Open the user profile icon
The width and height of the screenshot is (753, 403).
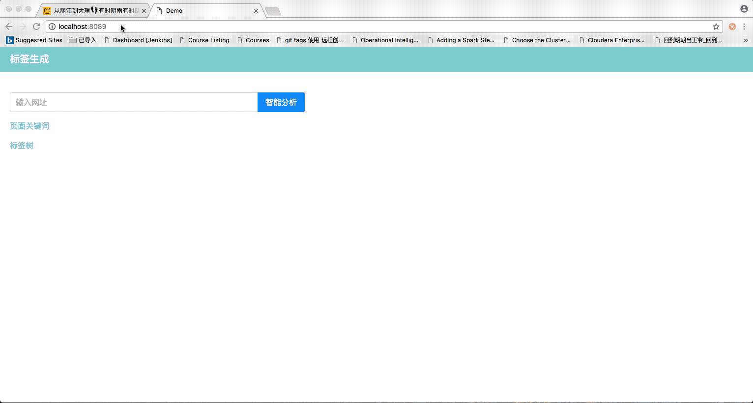coord(744,9)
